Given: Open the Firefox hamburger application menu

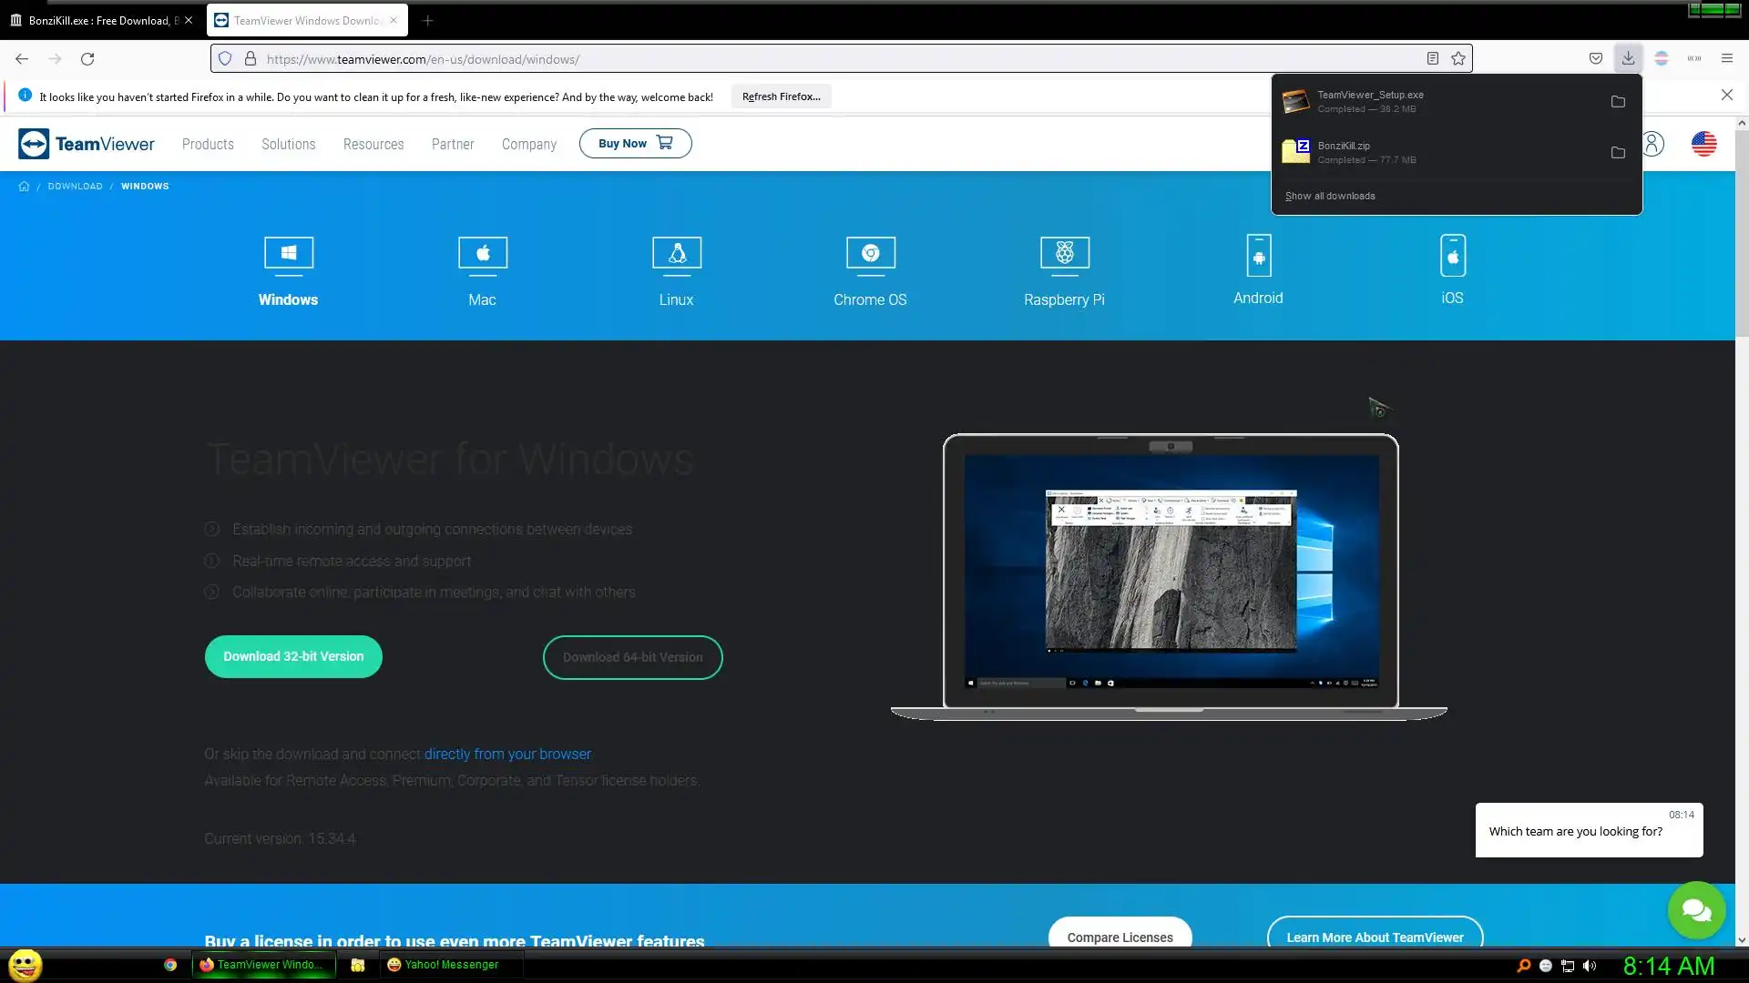Looking at the screenshot, I should tap(1726, 58).
